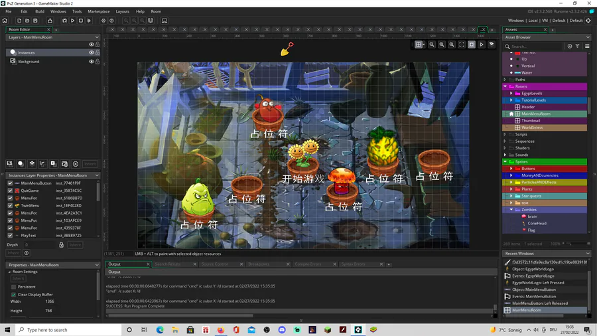
Task: Open Firefox from the taskbar
Action: tap(221, 330)
